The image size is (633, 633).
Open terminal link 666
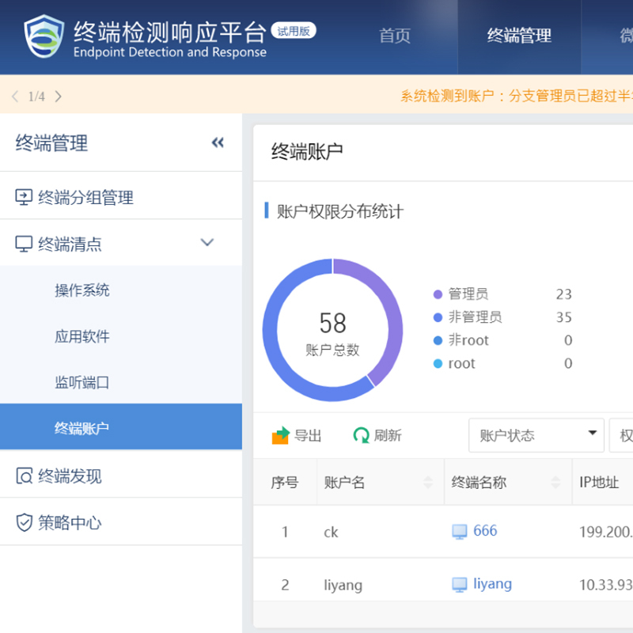pyautogui.click(x=485, y=530)
